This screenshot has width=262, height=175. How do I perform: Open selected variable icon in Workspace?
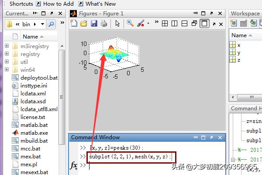click(244, 23)
